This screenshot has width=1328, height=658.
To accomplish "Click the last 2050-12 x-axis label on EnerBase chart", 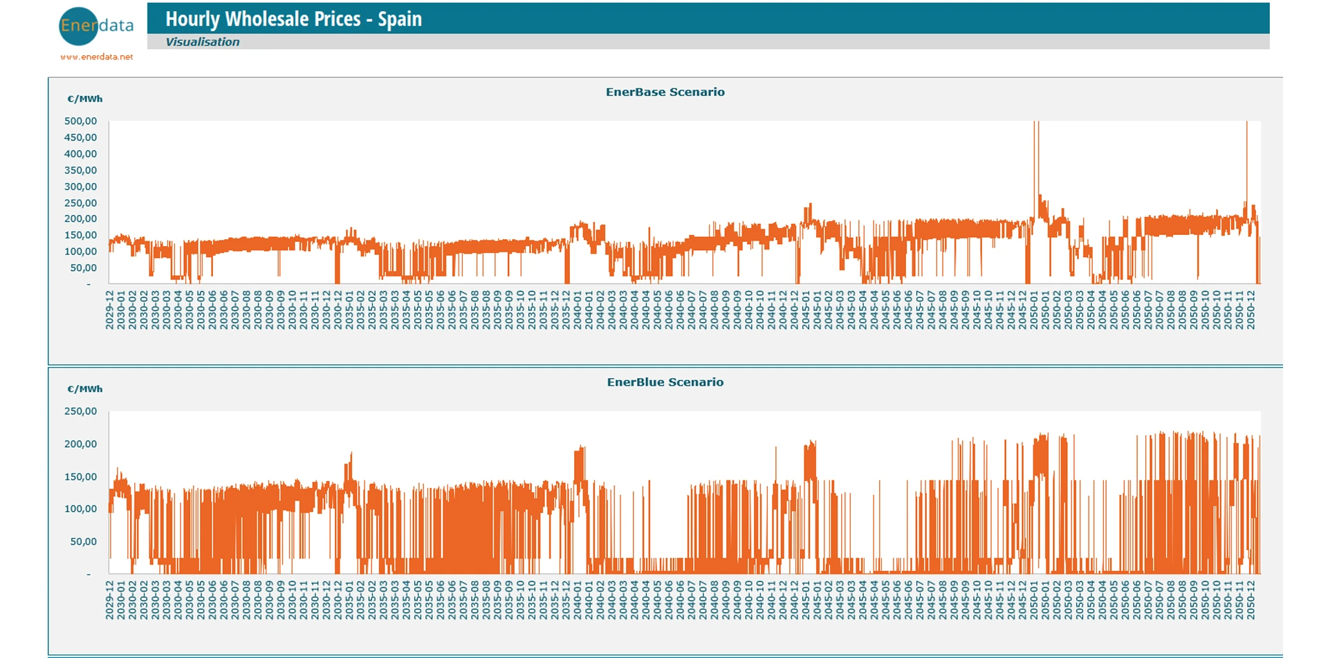I will [1251, 310].
